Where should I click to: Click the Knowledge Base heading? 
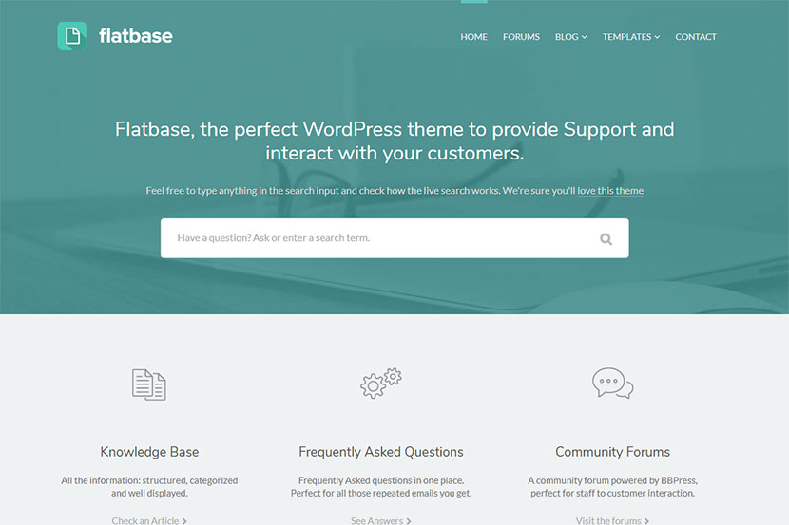pyautogui.click(x=149, y=452)
